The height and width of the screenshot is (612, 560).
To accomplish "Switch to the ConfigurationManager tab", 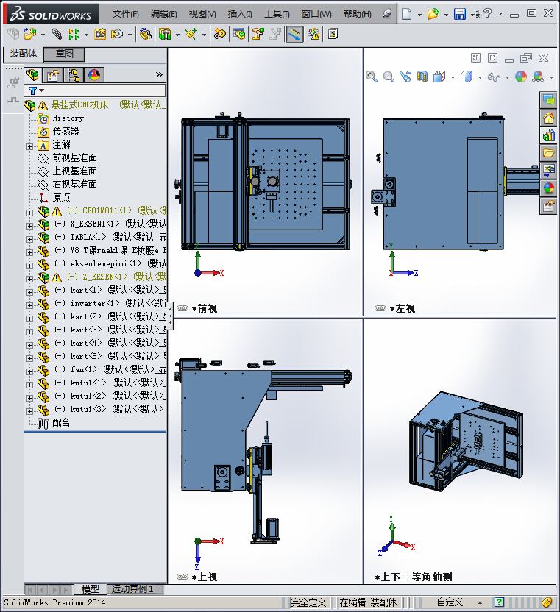I will click(74, 74).
